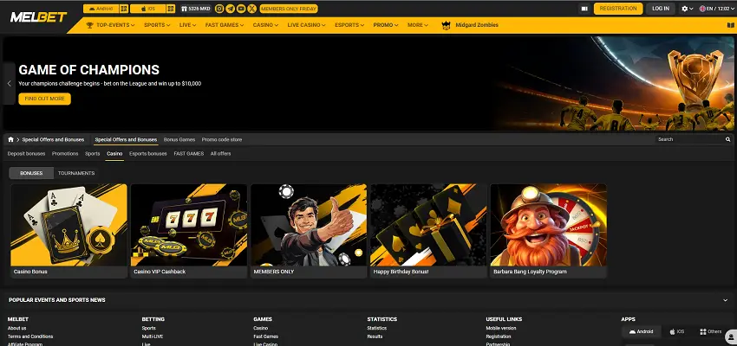737x346 pixels.
Task: Open the Instagram social icon
Action: 219,9
